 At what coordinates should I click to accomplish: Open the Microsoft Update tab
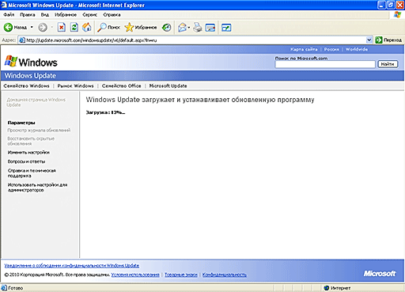point(168,86)
